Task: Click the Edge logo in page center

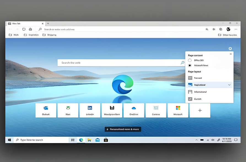Action: (123, 85)
